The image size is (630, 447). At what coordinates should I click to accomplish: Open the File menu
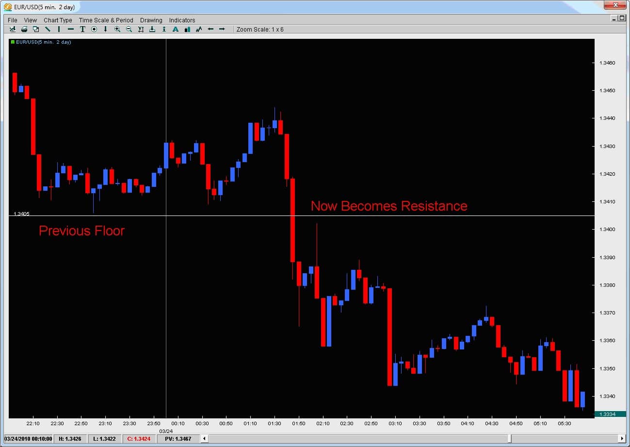click(13, 20)
